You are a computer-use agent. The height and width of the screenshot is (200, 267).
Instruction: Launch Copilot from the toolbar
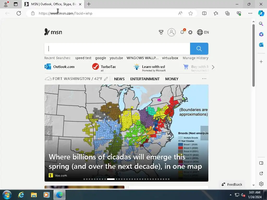(261, 13)
